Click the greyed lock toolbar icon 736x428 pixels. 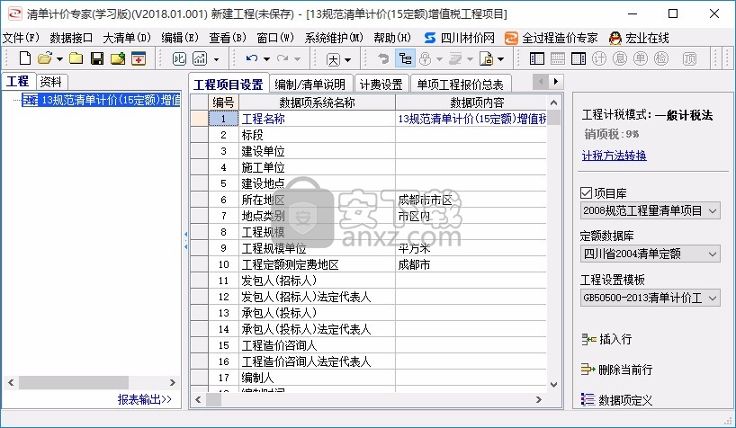[x=426, y=58]
